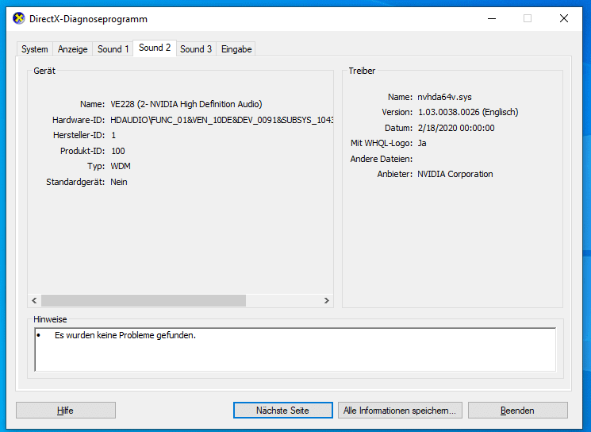Open the Anzeige tab
591x432 pixels.
[x=73, y=49]
